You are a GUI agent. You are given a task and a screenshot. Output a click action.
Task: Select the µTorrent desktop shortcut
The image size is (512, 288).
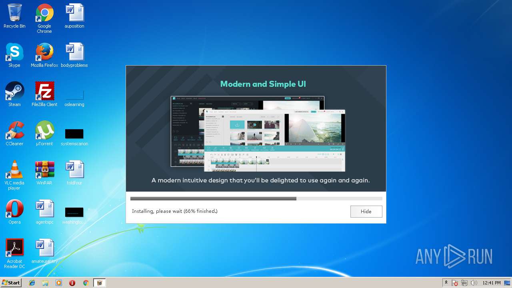[x=44, y=134]
